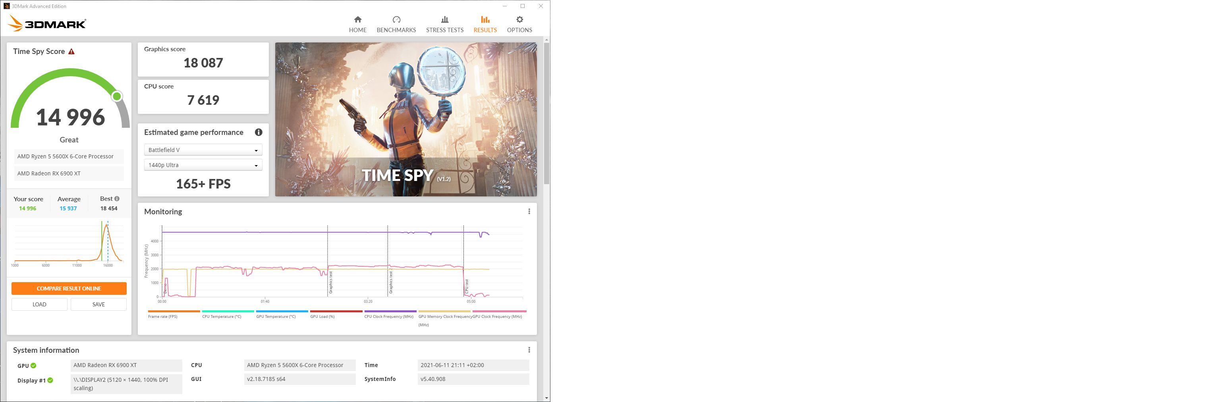Screen dimensions: 1220x402
Task: Click the scrollbar up arrow
Action: (547, 40)
